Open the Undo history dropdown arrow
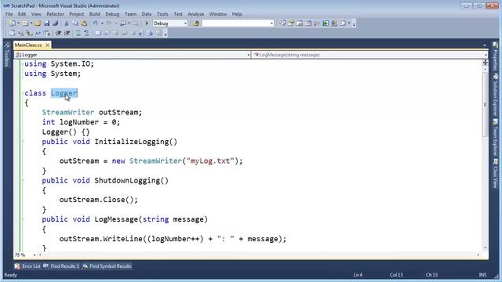Screen dimensions: 502x282 coord(102,23)
